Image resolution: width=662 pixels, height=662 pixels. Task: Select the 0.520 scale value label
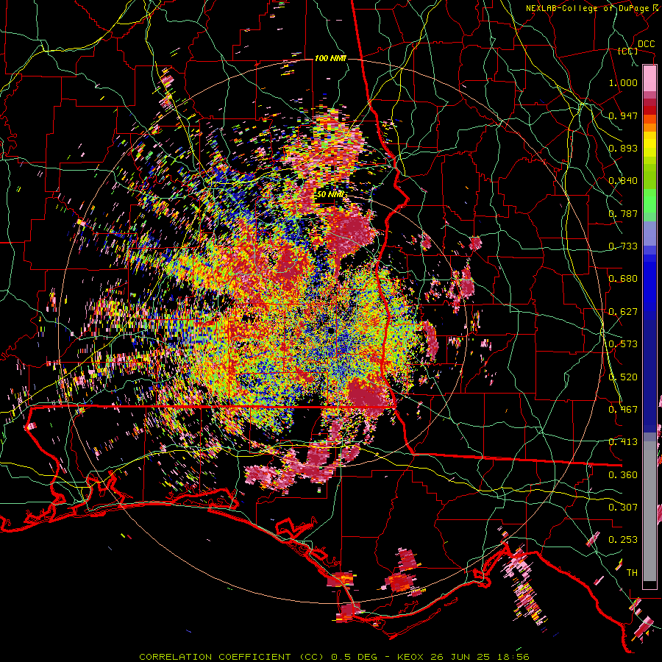pyautogui.click(x=623, y=377)
